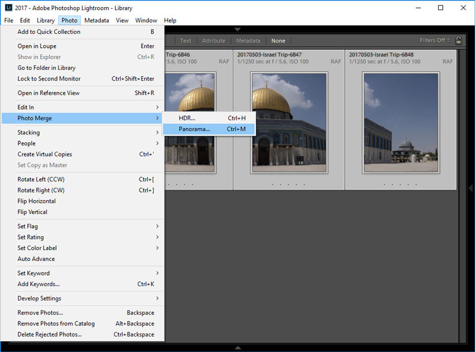The height and width of the screenshot is (352, 475).
Task: Open the Metadata menu in menu bar
Action: click(96, 20)
